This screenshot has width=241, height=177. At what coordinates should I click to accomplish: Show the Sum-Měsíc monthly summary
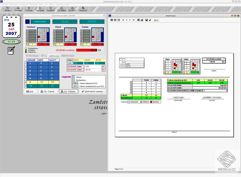click(x=50, y=9)
